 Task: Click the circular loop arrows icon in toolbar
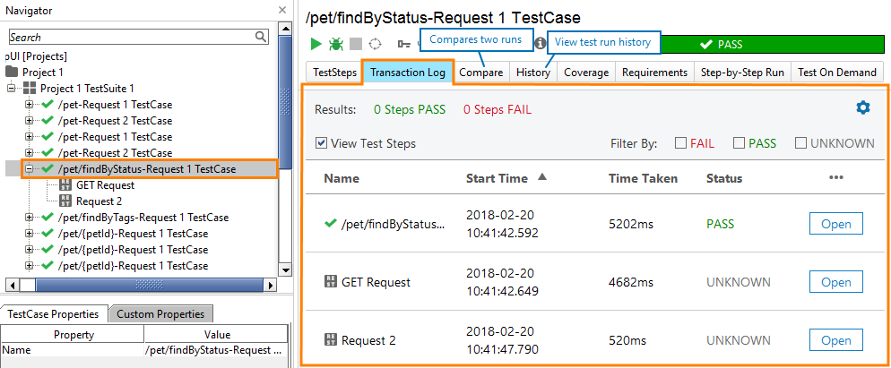click(x=375, y=44)
